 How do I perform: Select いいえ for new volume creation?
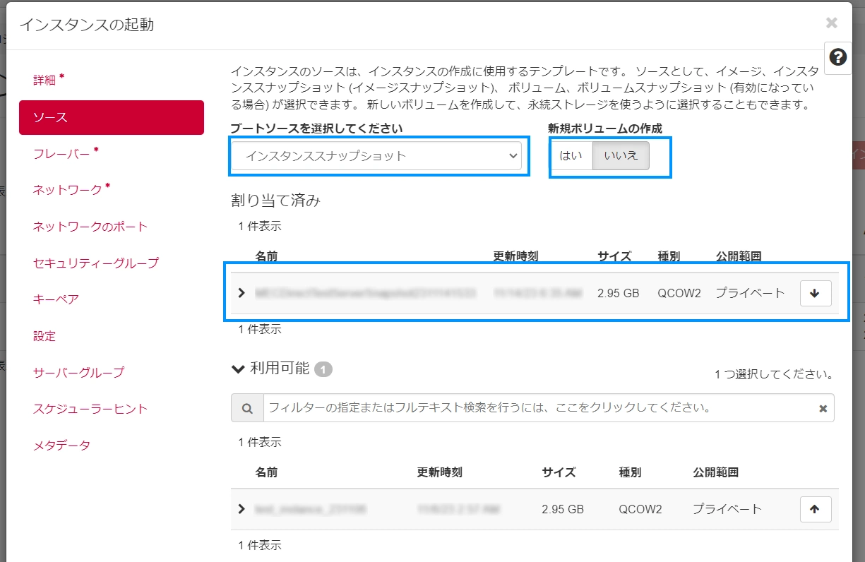[x=621, y=156]
